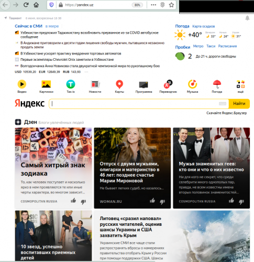
Task: Like the Мужья знаменитых геев article
Action: click(x=231, y=201)
